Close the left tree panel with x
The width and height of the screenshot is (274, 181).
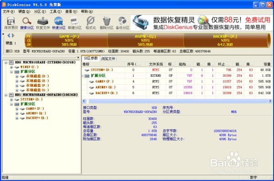tap(79, 57)
